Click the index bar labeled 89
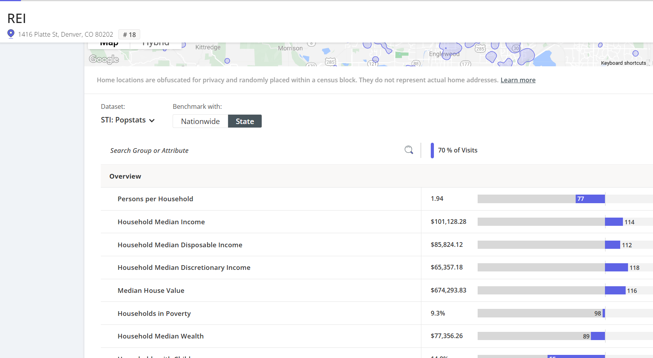Screen dimensions: 653x358 point(598,336)
